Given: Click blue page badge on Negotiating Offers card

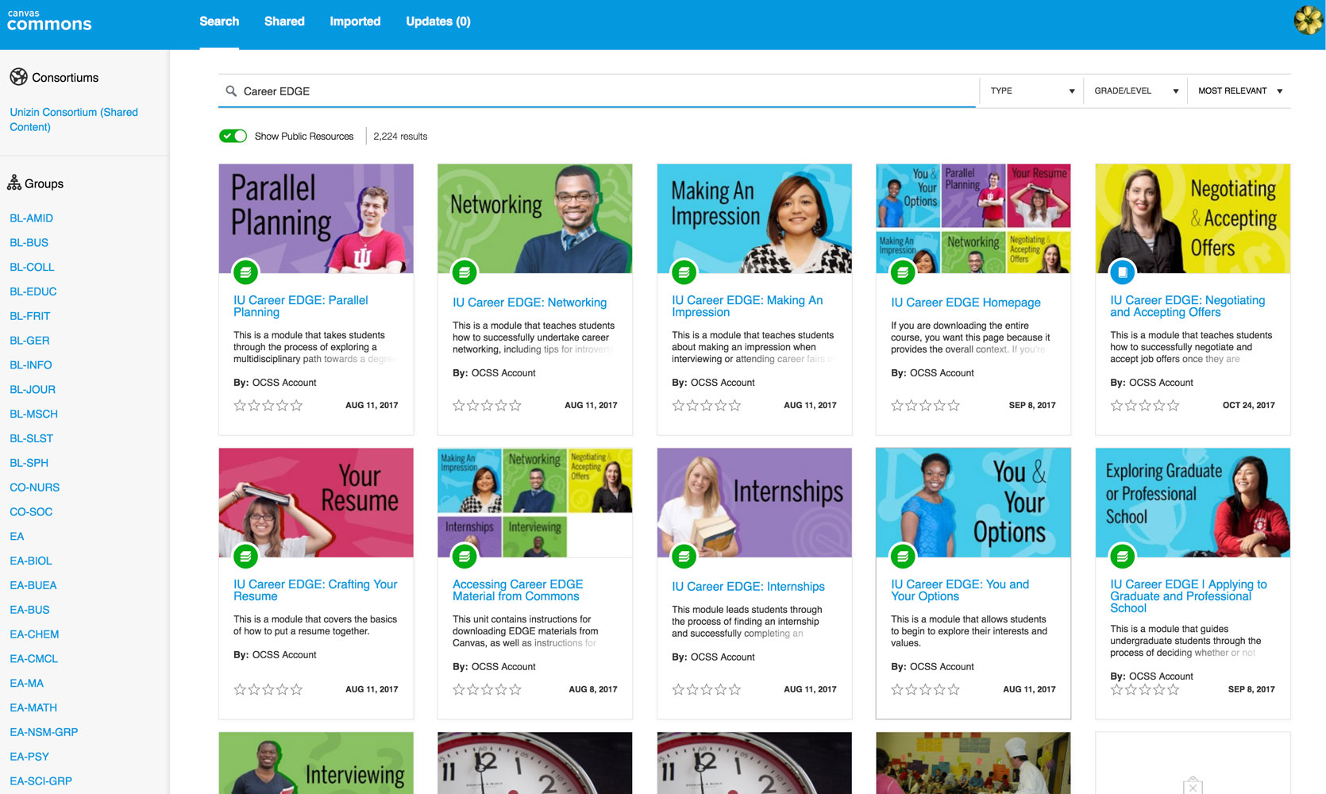Looking at the screenshot, I should click(x=1122, y=272).
